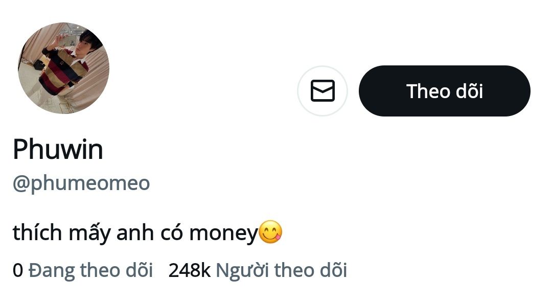The height and width of the screenshot is (303, 552).
Task: Send a direct message via mail icon
Action: pos(323,91)
